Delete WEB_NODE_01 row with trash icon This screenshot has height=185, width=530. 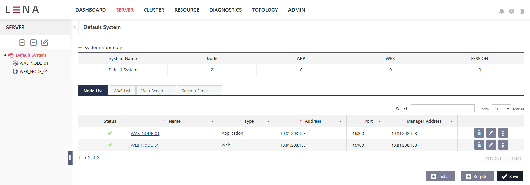click(x=479, y=145)
